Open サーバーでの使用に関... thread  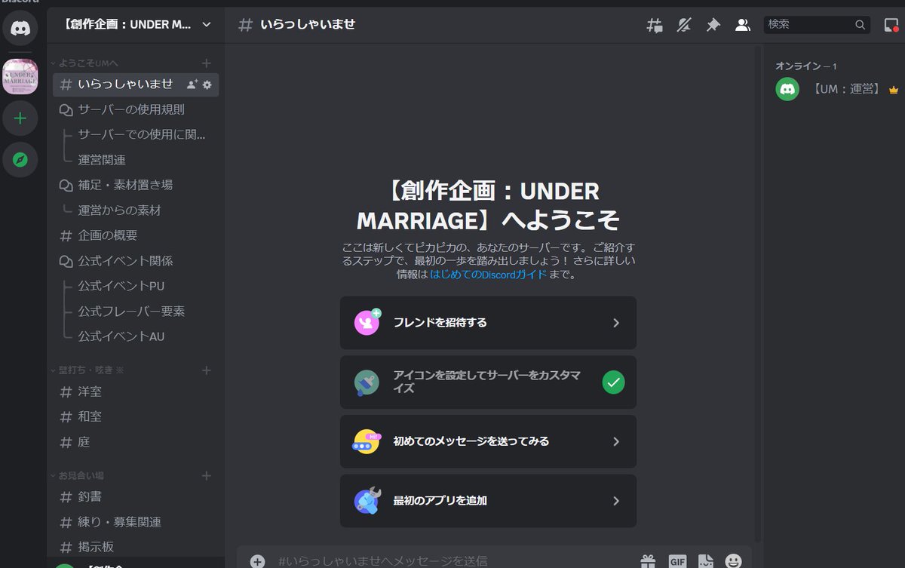pyautogui.click(x=141, y=135)
